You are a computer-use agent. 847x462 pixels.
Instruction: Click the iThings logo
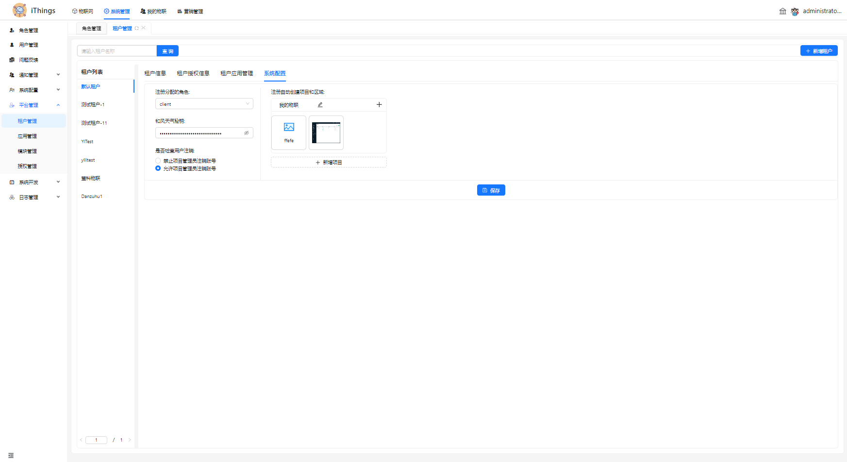(20, 10)
